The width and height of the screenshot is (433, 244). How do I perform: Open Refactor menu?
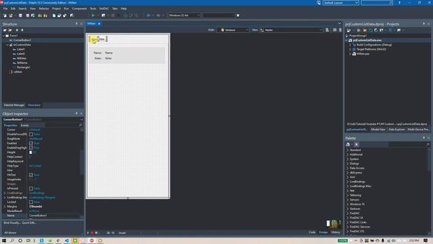click(x=43, y=9)
